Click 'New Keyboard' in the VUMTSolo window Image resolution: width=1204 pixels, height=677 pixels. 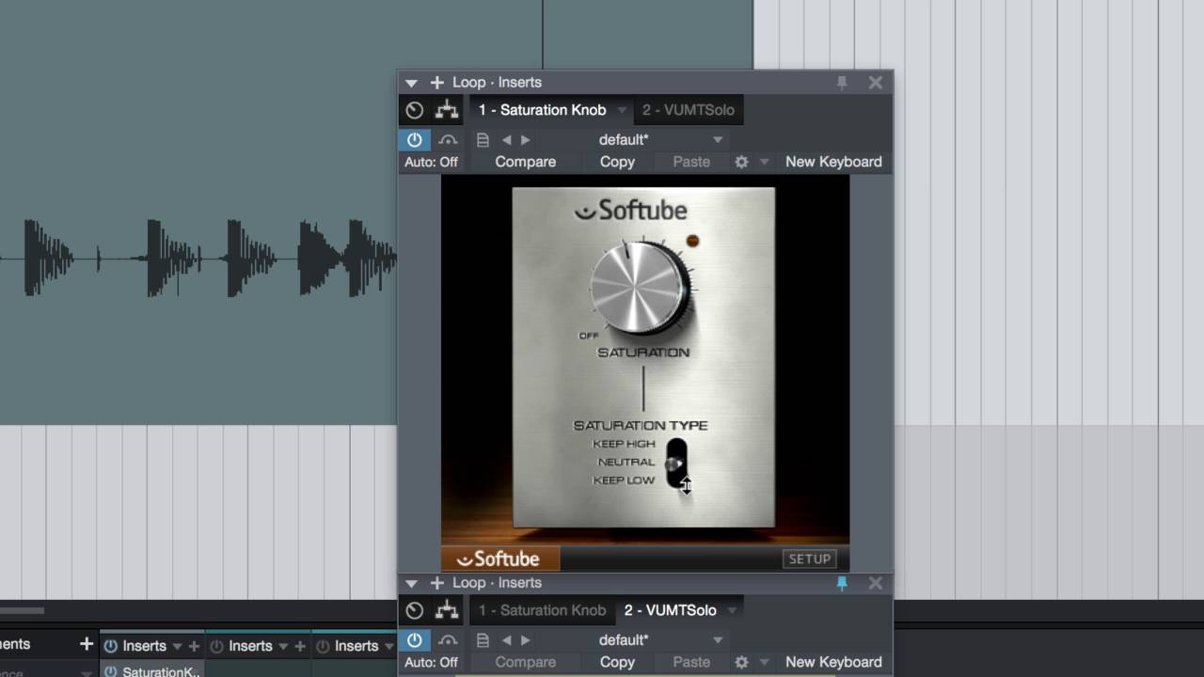pos(833,662)
